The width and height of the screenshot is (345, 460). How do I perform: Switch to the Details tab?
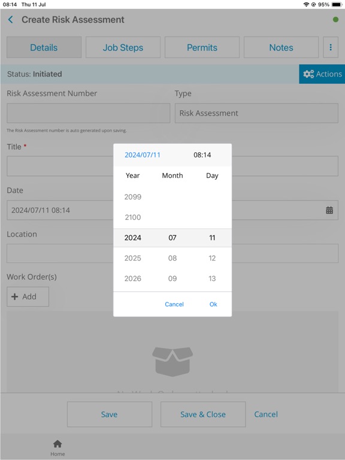coord(44,47)
